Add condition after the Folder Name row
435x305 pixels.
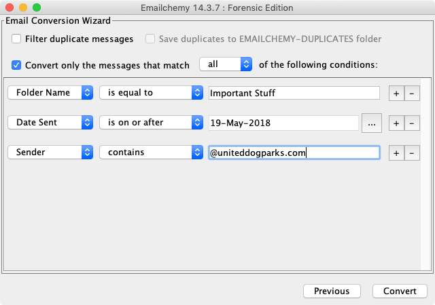[396, 94]
